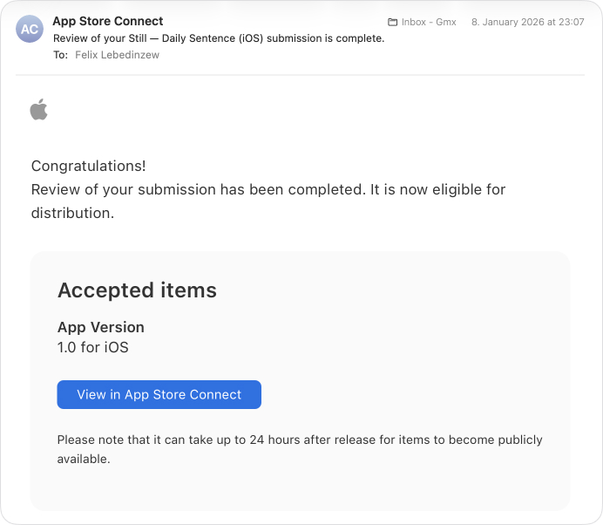Click the 24 hours release note text

click(x=300, y=449)
